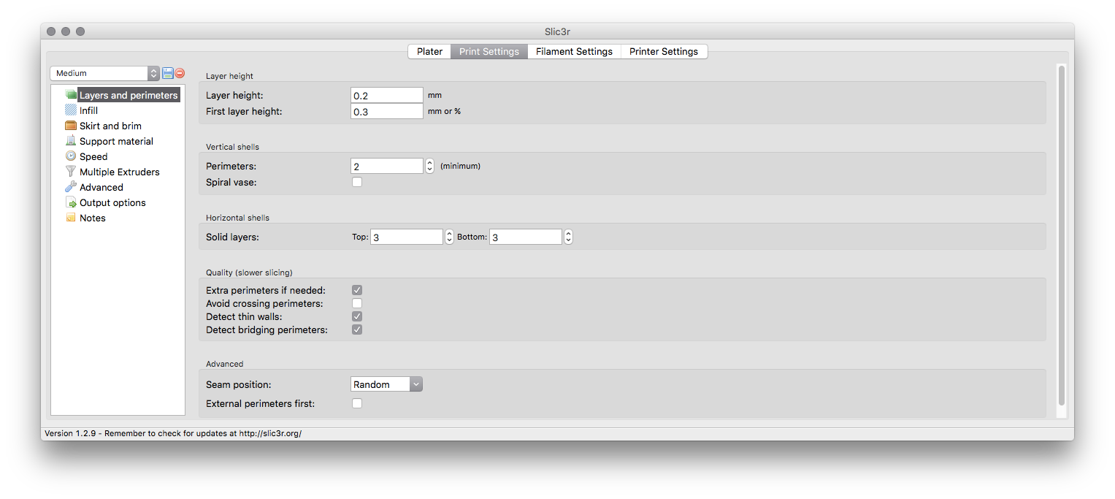Increase Perimeters with the up arrow

(429, 162)
